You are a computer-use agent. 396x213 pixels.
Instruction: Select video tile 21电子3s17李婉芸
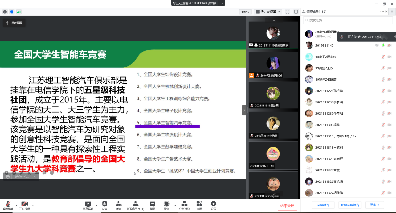click(273, 125)
